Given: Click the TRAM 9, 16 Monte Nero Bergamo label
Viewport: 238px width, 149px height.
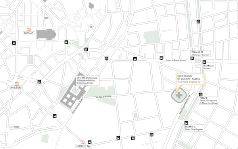Looking at the screenshot, I should pyautogui.click(x=194, y=128).
